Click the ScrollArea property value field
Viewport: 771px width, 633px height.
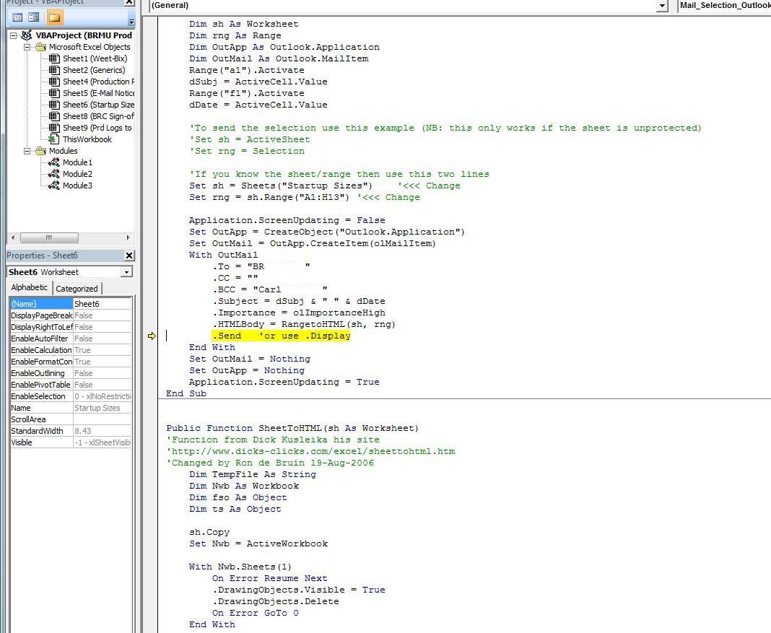click(103, 419)
